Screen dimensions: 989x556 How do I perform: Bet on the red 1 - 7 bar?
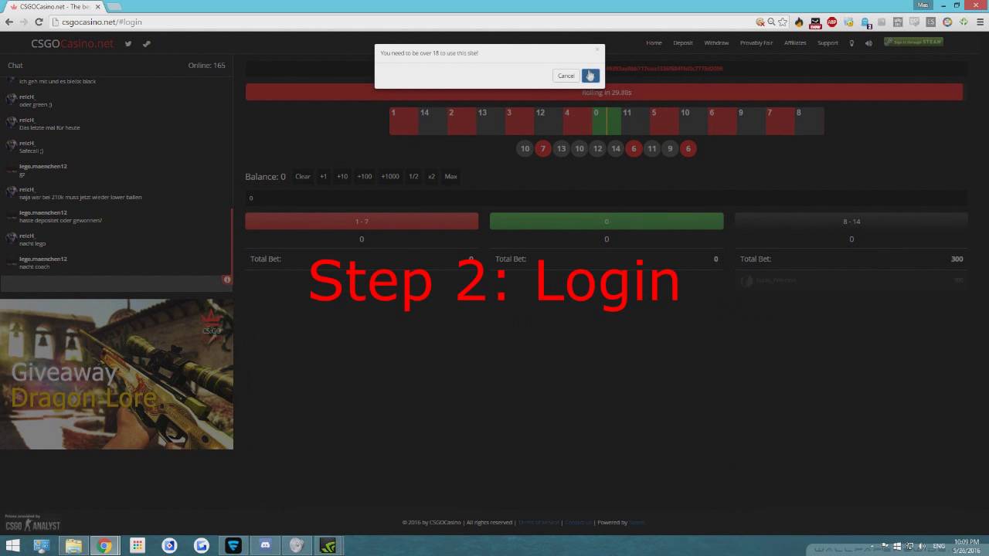[x=362, y=222]
